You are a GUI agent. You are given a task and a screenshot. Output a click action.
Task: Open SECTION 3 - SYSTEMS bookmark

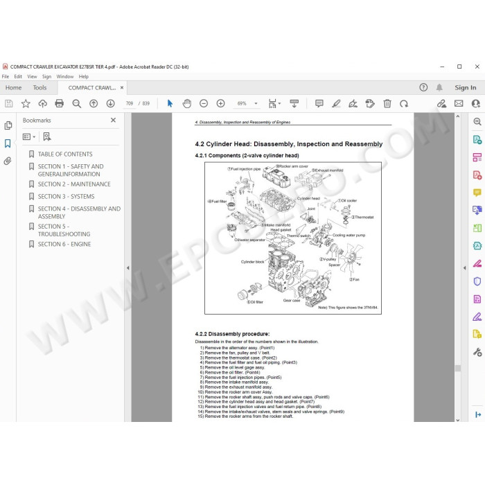(x=66, y=196)
